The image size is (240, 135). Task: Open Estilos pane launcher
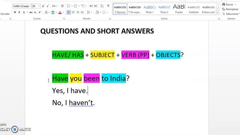coord(219,19)
